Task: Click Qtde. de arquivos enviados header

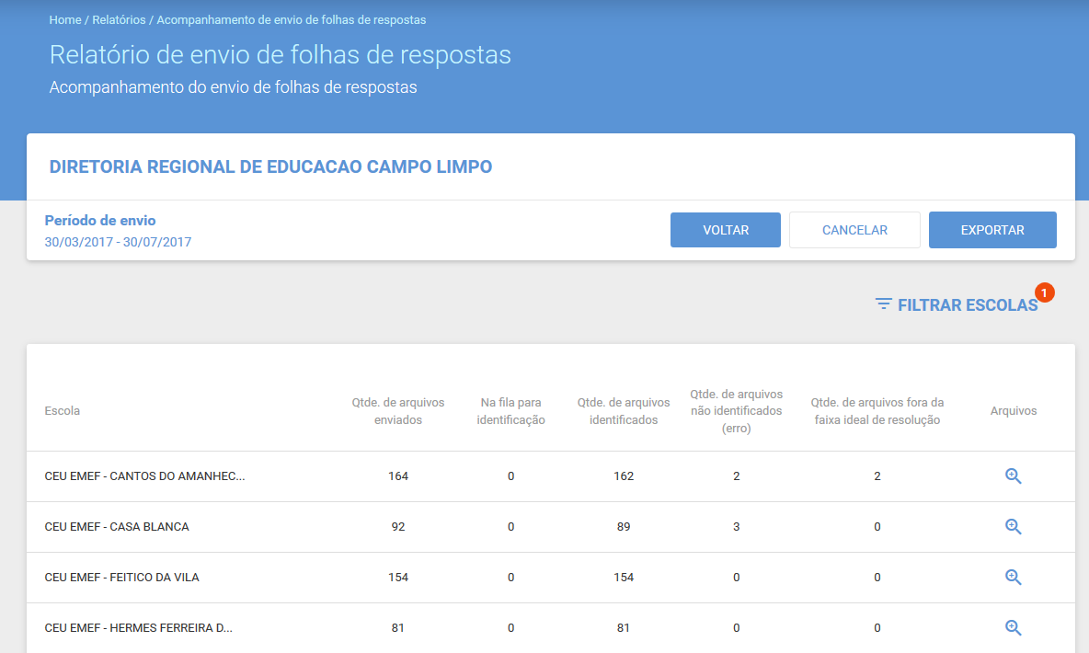Action: (398, 410)
